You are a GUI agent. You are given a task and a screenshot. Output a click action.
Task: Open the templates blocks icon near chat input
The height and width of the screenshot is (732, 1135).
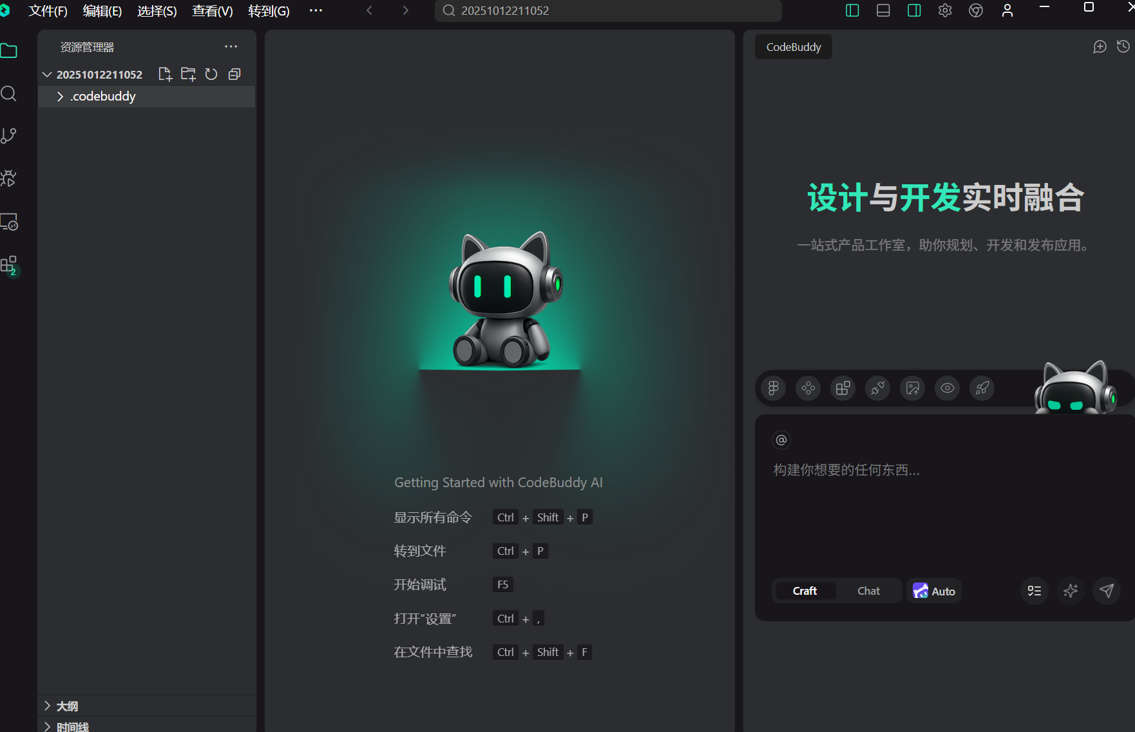tap(843, 388)
